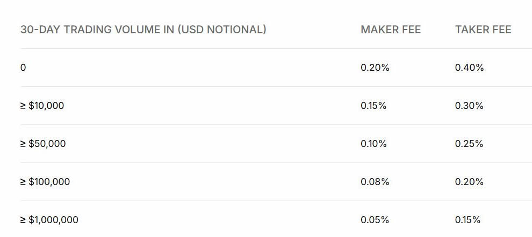
Task: Click the 0.05% maker fee value
Action: click(x=375, y=220)
